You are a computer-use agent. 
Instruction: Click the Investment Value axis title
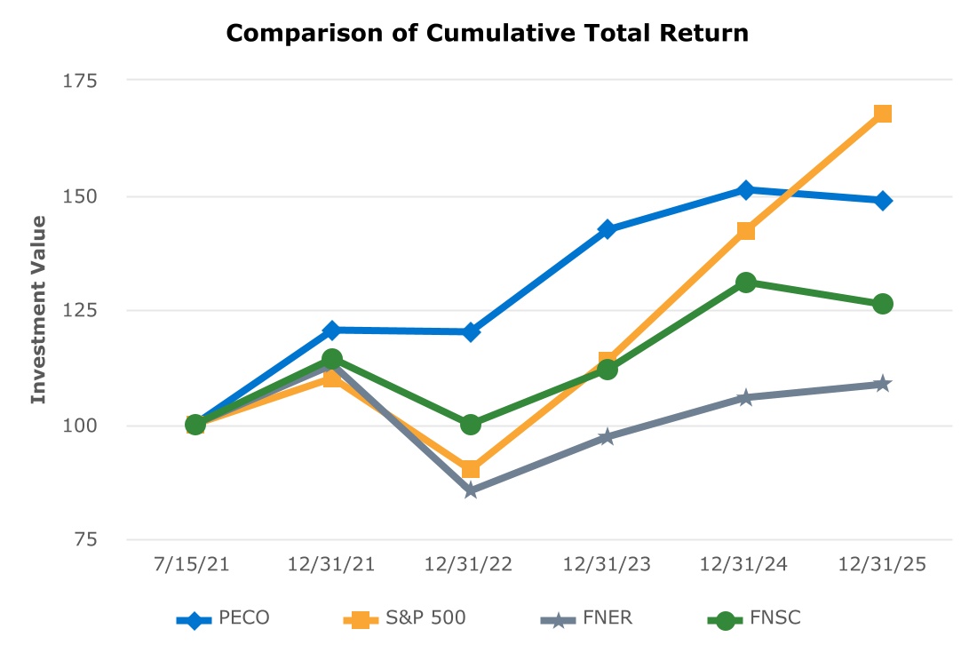(37, 309)
